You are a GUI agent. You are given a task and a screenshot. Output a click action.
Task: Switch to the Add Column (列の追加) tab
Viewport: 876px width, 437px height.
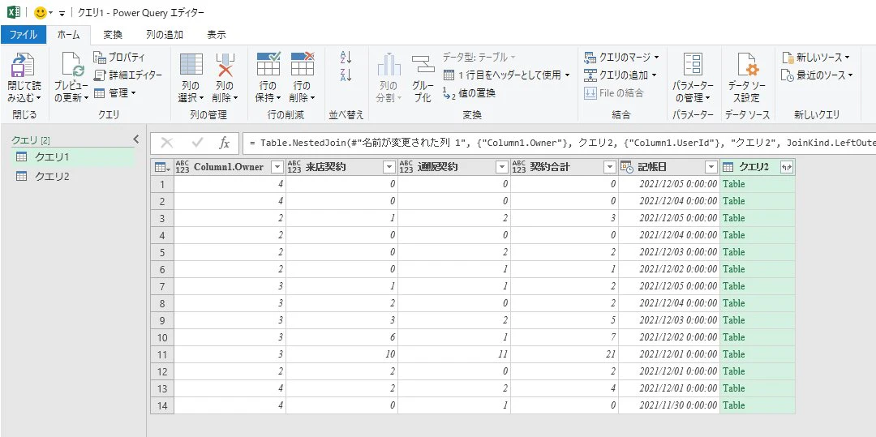165,35
